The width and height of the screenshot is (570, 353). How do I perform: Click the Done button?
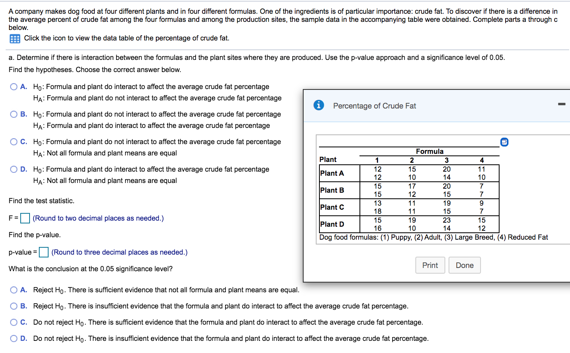point(465,265)
